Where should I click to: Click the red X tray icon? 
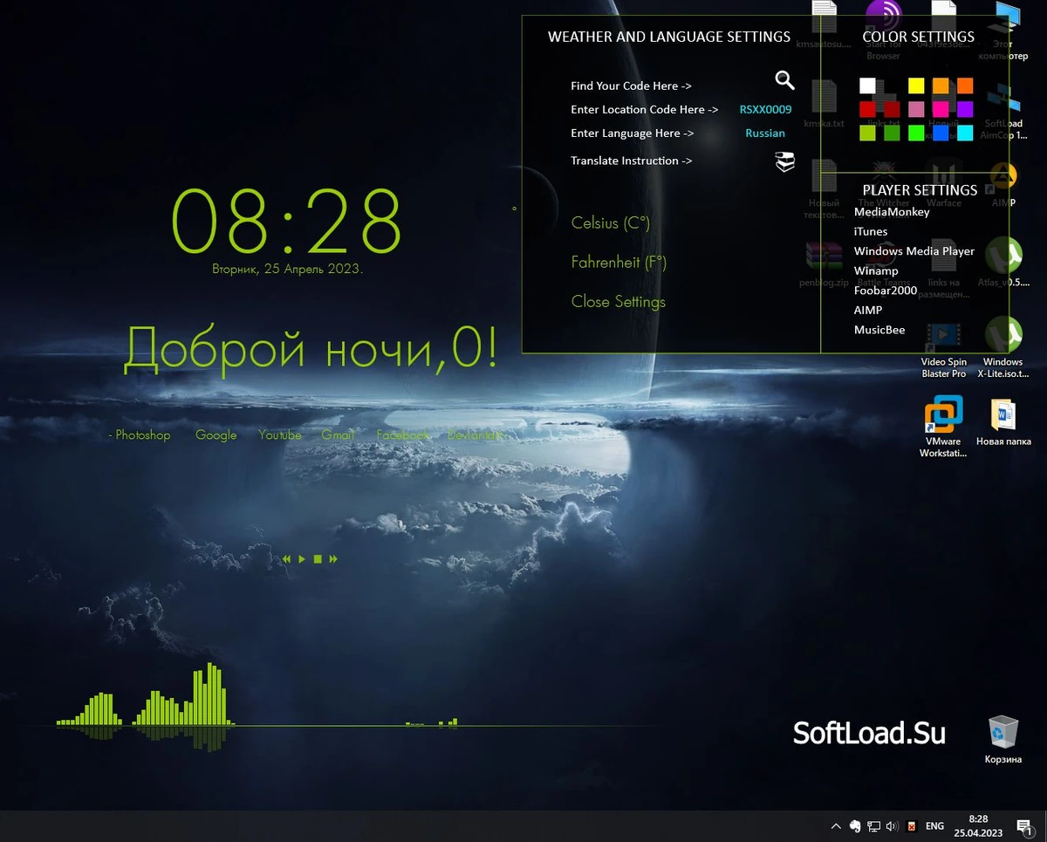[912, 826]
